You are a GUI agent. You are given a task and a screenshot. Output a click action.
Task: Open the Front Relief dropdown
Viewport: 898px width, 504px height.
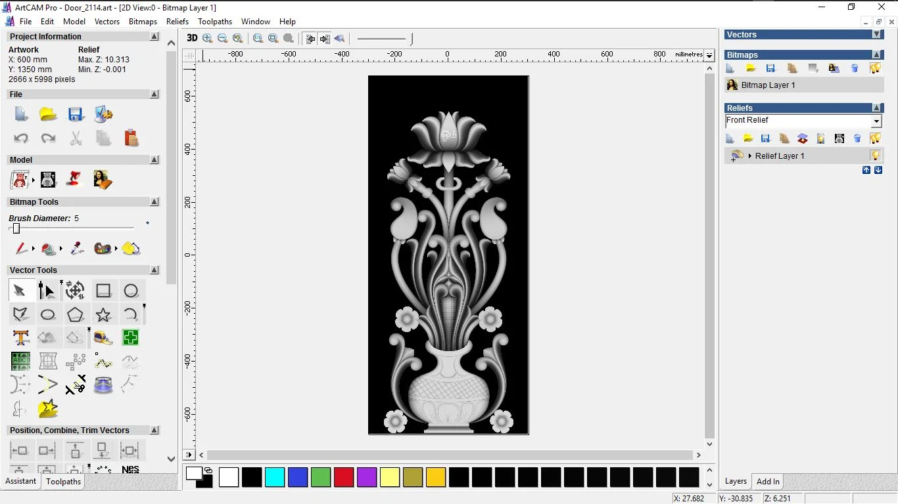click(x=876, y=121)
